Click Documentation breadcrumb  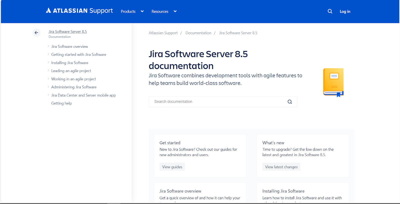click(198, 33)
